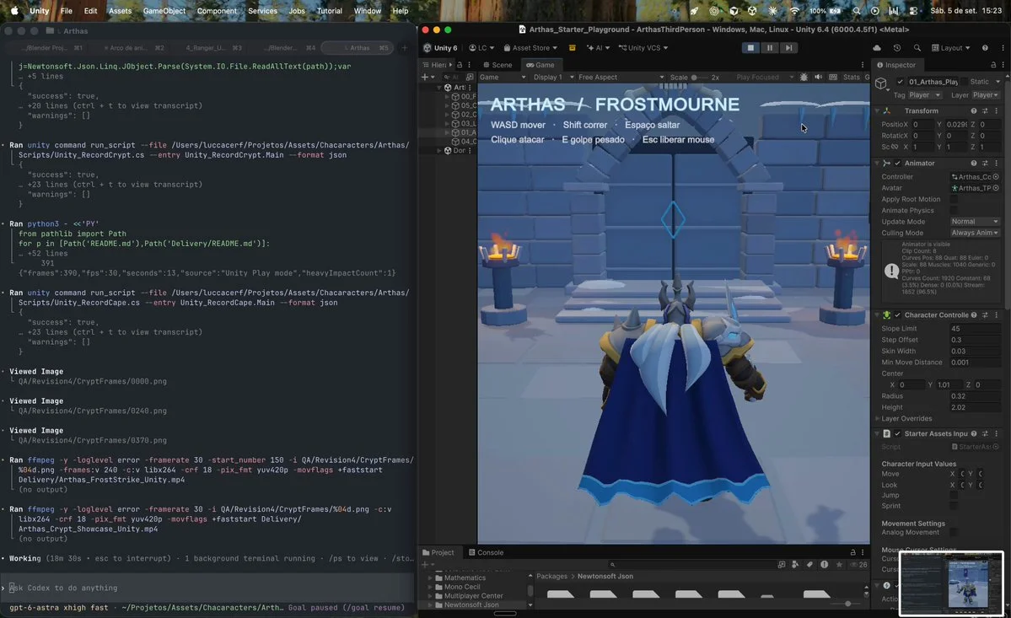Toggle scale proportions link icon
Viewport: 1011px width, 618px height.
pos(895,147)
